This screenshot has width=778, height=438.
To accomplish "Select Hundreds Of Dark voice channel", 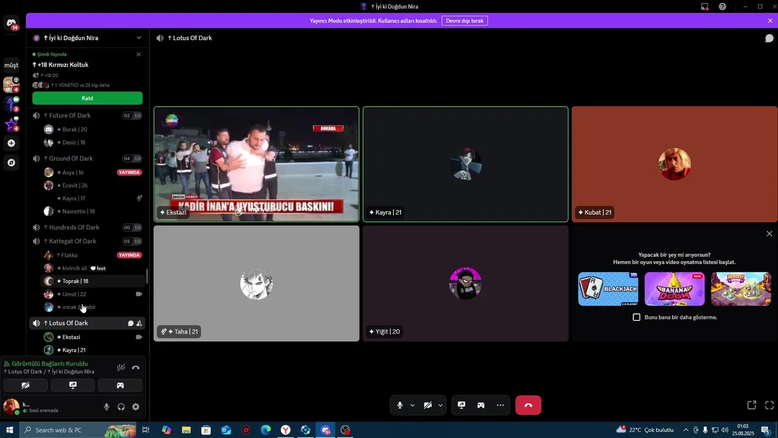I will 88,228.
